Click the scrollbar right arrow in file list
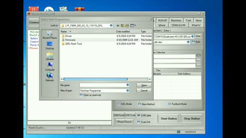 [x=150, y=79]
